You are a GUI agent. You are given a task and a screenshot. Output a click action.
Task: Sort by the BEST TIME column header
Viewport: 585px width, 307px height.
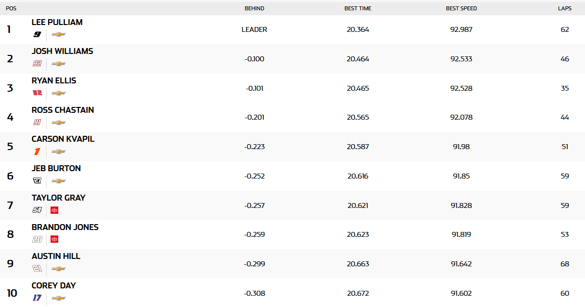point(357,8)
